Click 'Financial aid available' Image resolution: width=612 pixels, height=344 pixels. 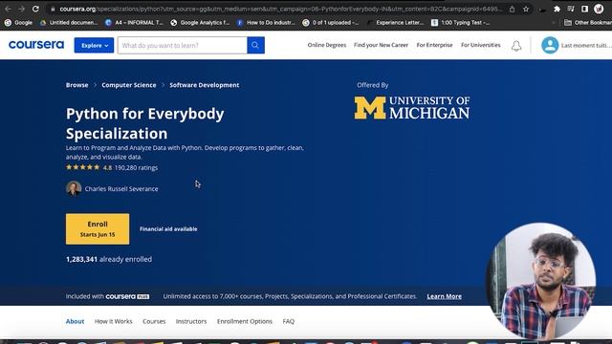[x=168, y=229]
